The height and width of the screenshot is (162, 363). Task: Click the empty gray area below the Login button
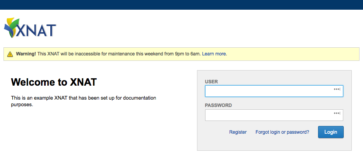(x=274, y=144)
